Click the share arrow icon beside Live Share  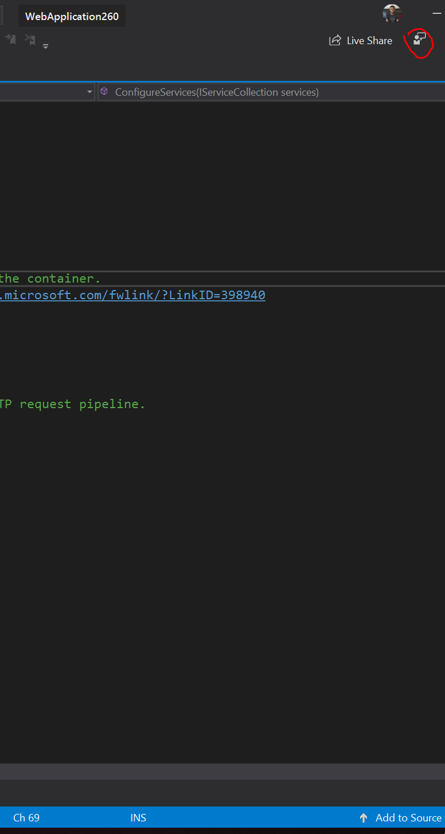pos(334,40)
